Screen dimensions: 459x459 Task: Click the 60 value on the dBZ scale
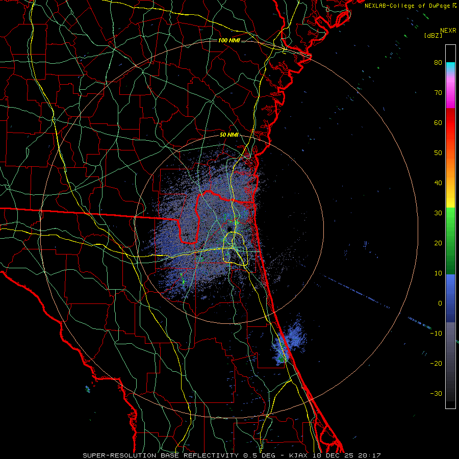click(x=438, y=123)
